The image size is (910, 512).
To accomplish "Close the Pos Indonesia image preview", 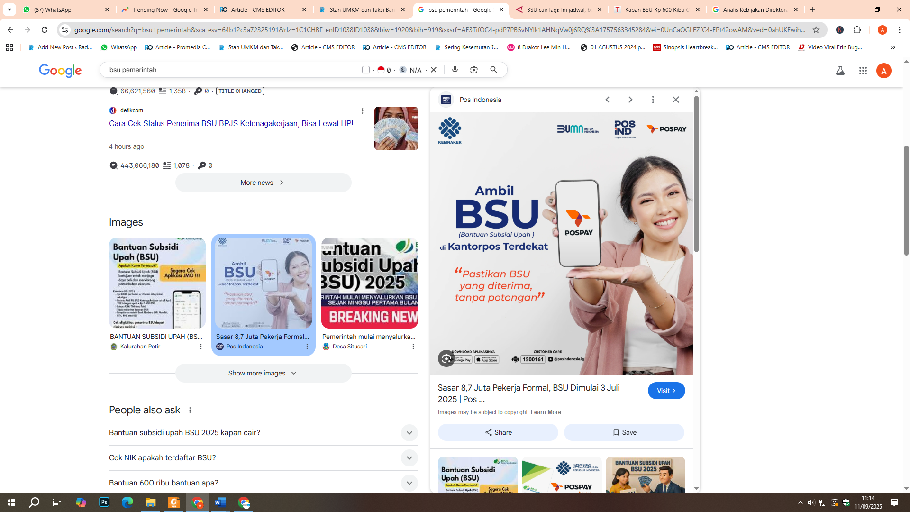I will 676,100.
